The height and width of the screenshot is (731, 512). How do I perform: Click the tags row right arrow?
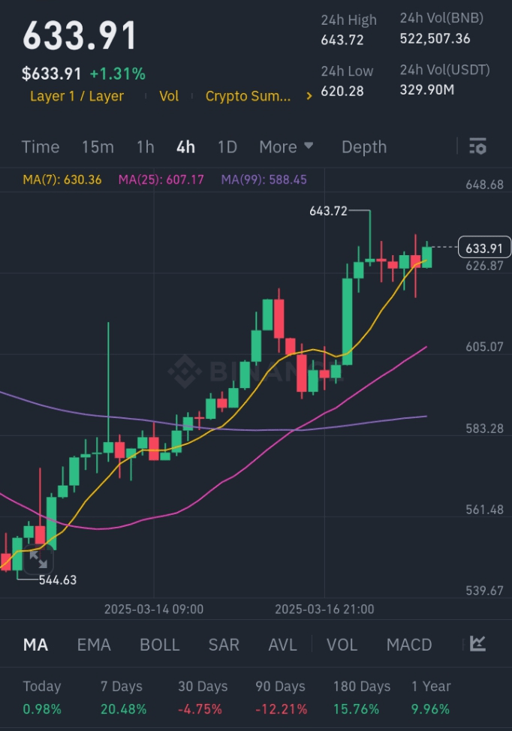pyautogui.click(x=309, y=96)
